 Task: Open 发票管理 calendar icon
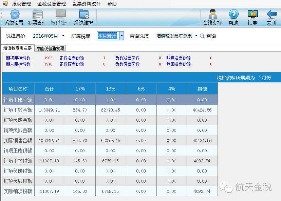click(37, 14)
